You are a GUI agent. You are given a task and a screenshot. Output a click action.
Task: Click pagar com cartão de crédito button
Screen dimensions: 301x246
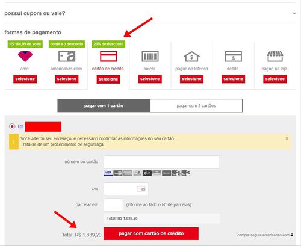pos(151,233)
